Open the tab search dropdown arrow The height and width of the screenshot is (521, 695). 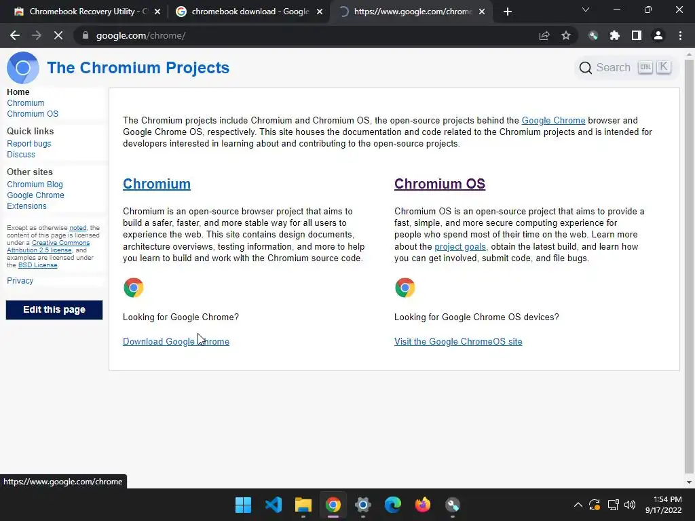point(586,9)
